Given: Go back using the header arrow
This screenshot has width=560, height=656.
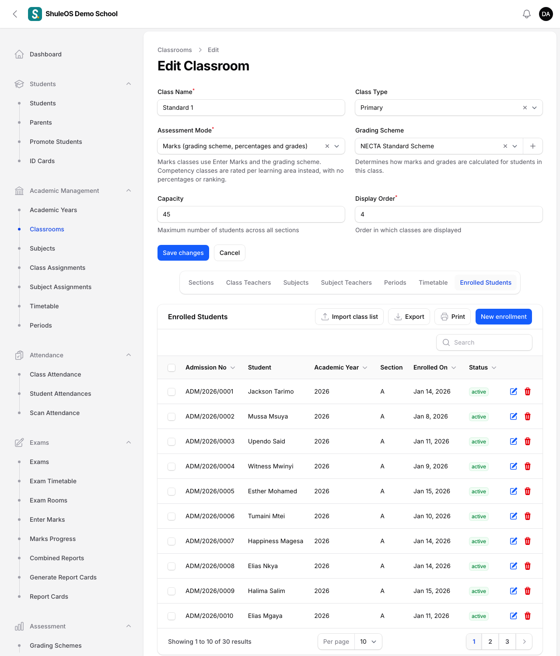Looking at the screenshot, I should click(15, 14).
